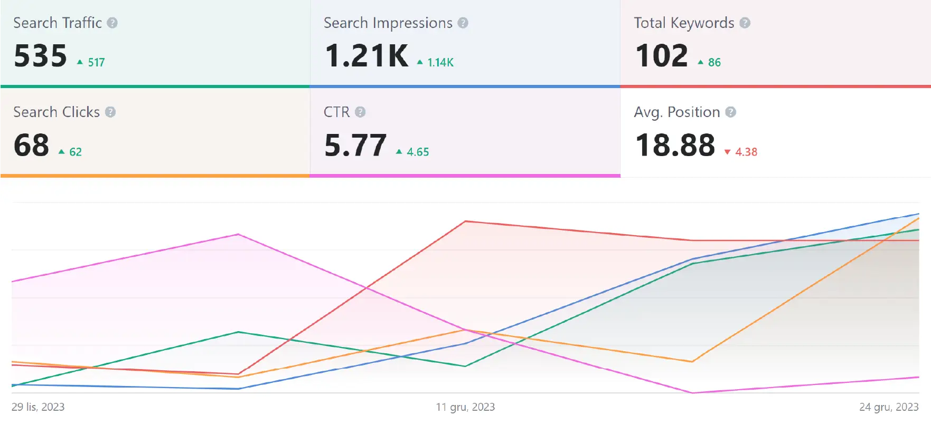Click the green up arrow beside 517

pyautogui.click(x=80, y=62)
